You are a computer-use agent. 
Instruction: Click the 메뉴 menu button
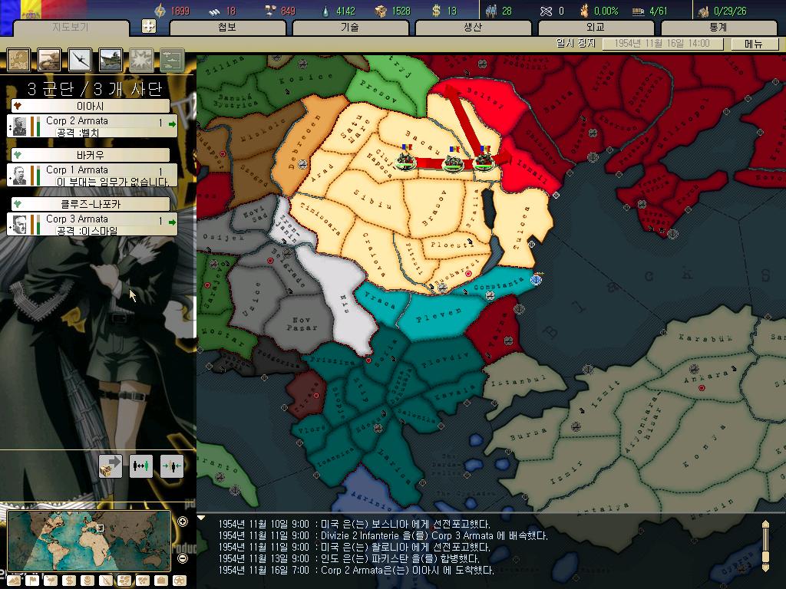click(x=754, y=44)
